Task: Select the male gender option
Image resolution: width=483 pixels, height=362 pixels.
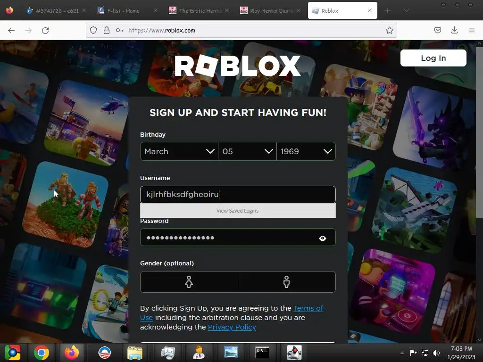Action: (x=286, y=282)
